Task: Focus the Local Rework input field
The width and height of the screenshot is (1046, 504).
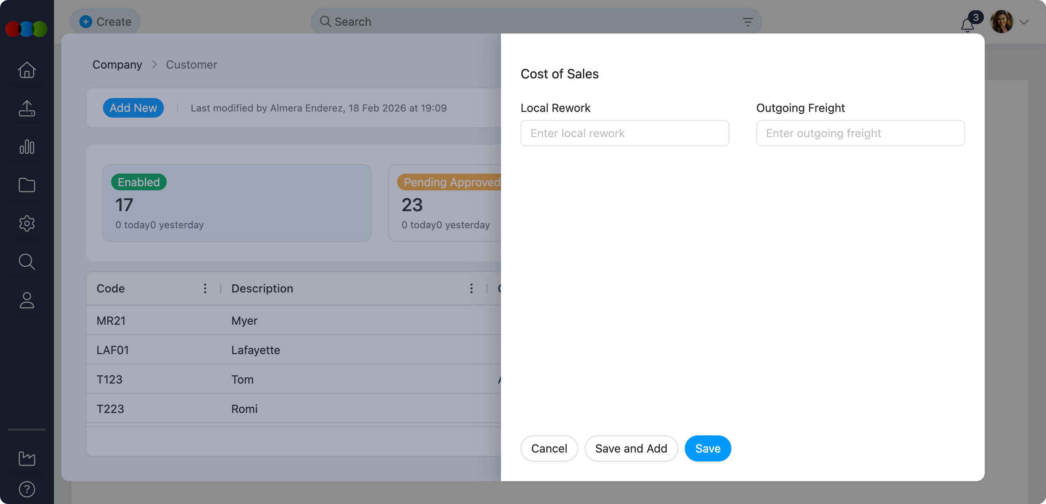Action: 624,133
